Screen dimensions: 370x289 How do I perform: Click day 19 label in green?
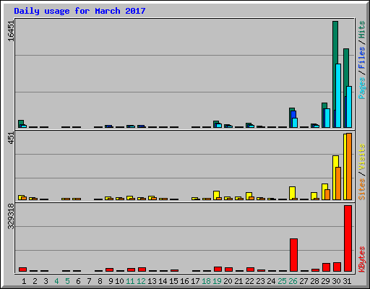(217, 281)
